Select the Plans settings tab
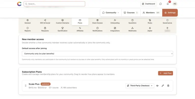 pos(80,21)
